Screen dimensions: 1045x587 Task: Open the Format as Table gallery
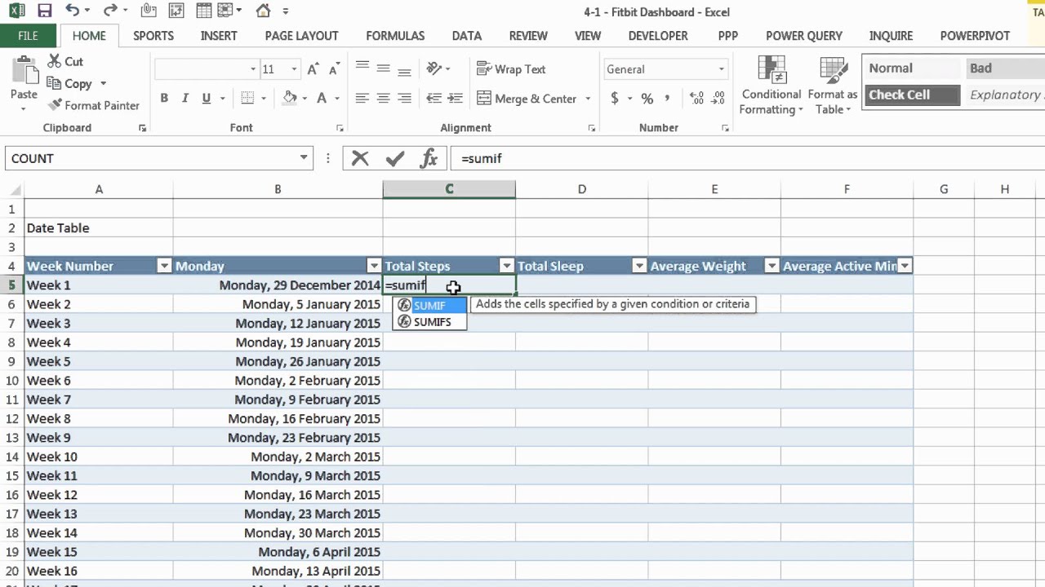click(x=833, y=86)
